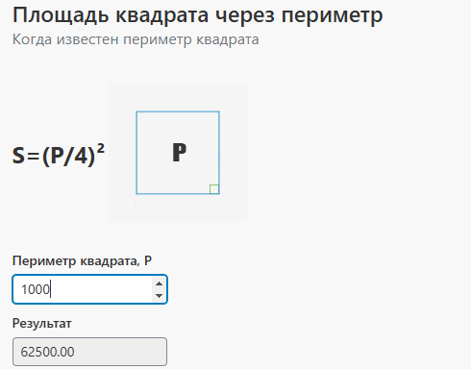Click the word "Площадь" in the heading
Viewport: 471px width, 369px height.
[61, 15]
